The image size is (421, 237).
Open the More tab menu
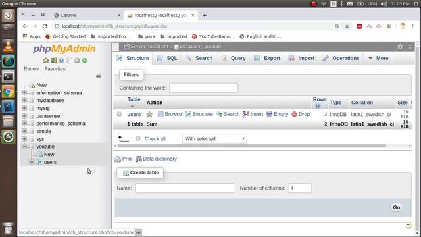[x=378, y=58]
